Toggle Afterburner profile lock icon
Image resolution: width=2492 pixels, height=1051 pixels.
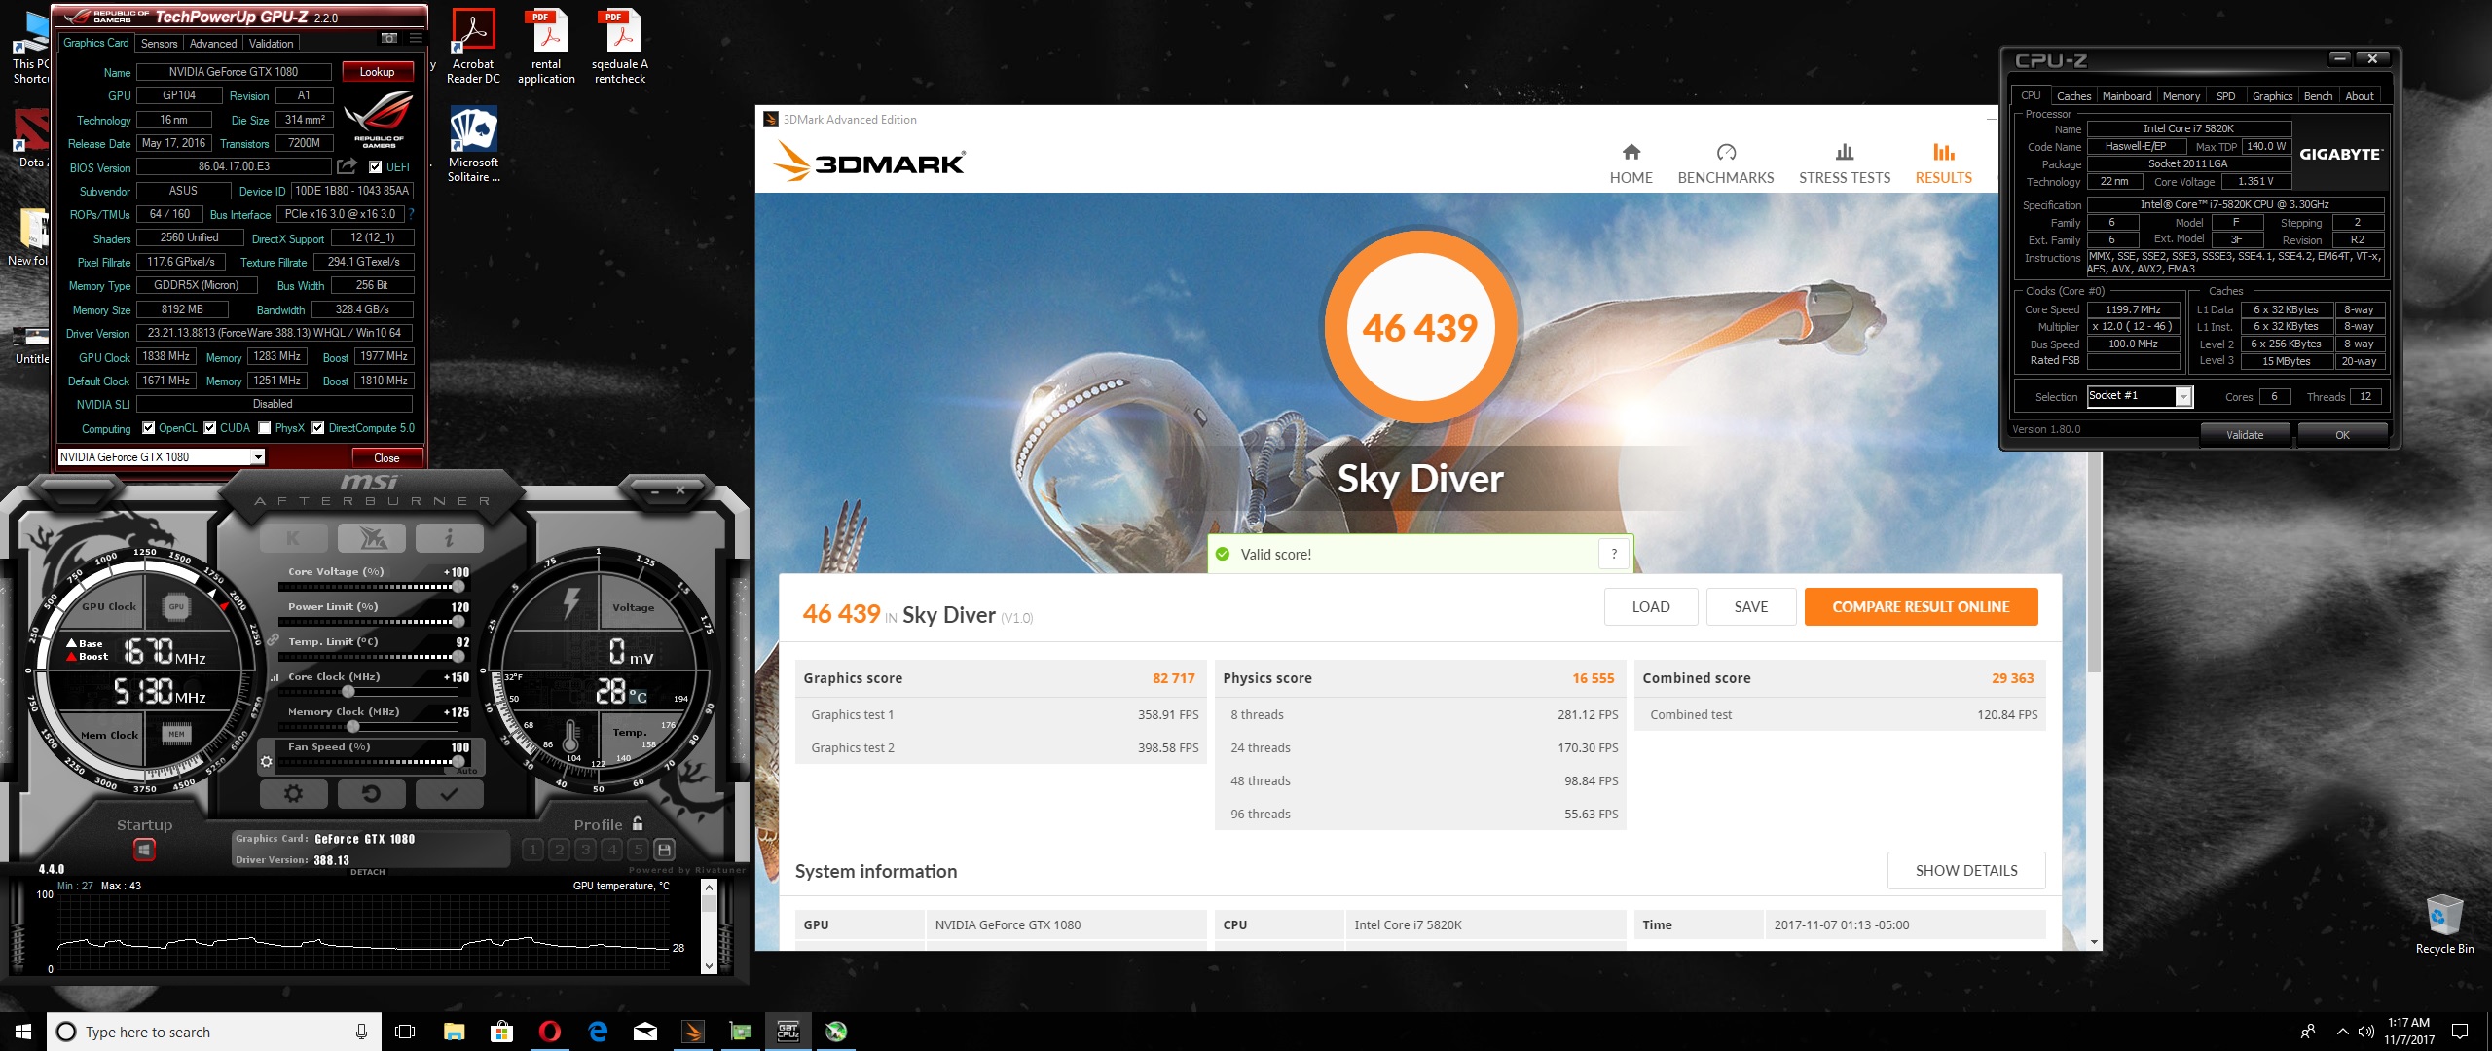[x=638, y=823]
